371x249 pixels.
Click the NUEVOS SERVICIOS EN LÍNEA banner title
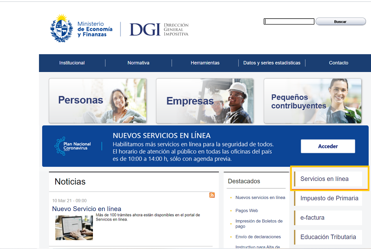[x=162, y=135]
